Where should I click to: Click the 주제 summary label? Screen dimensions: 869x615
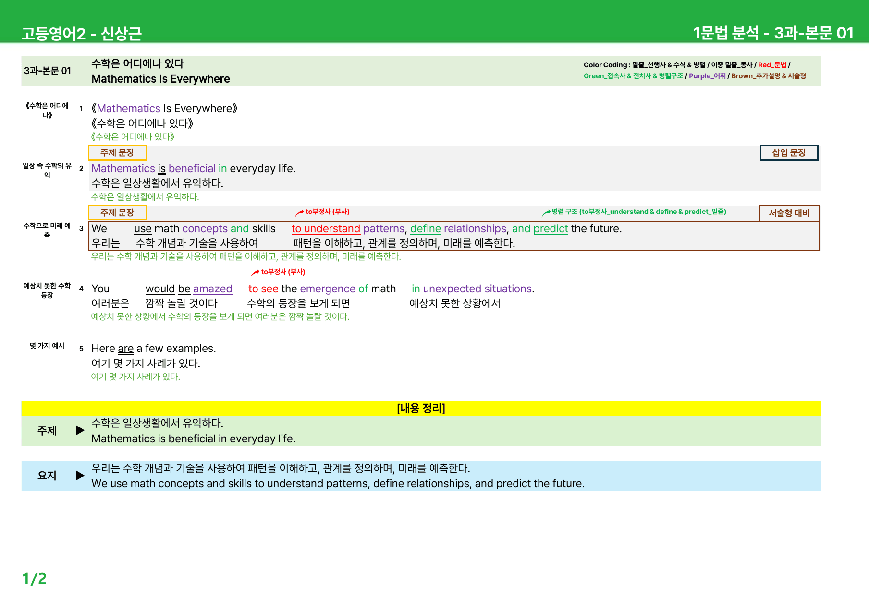pos(47,431)
